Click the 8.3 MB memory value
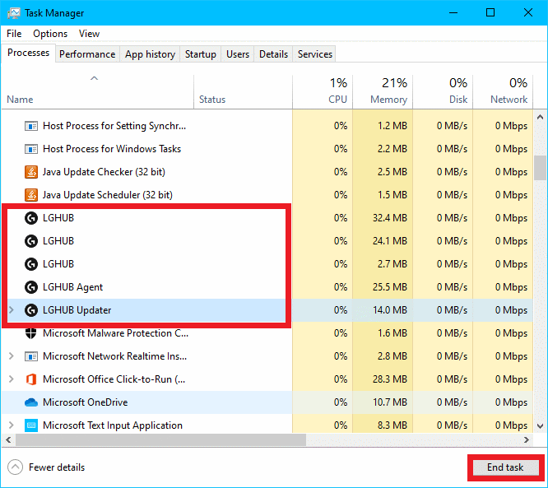This screenshot has width=548, height=488. click(x=392, y=425)
